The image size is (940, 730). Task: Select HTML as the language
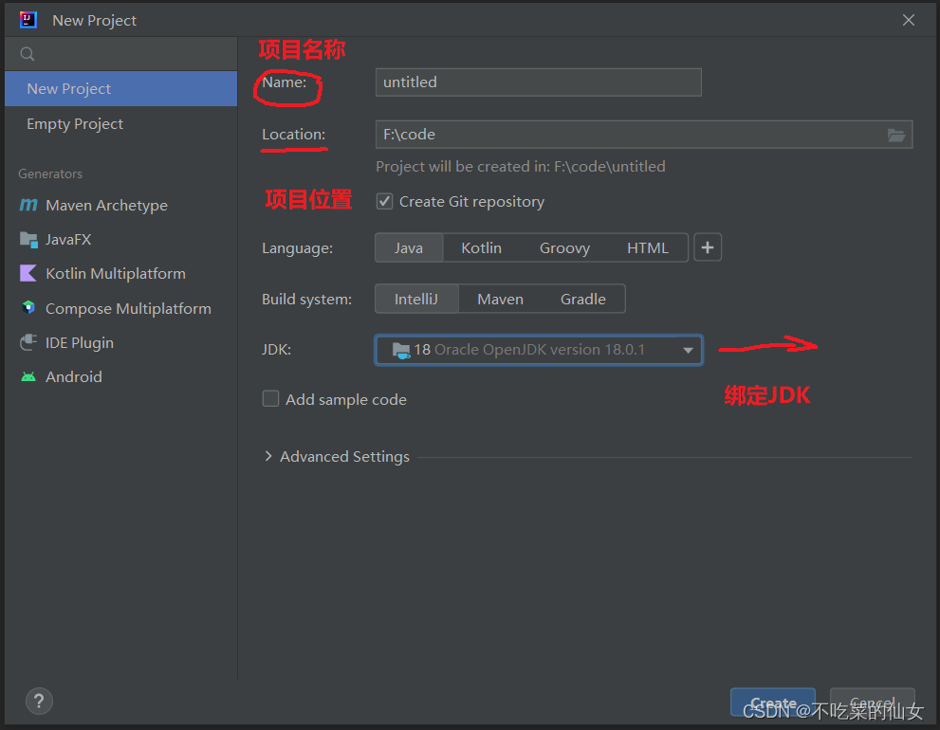(x=648, y=247)
